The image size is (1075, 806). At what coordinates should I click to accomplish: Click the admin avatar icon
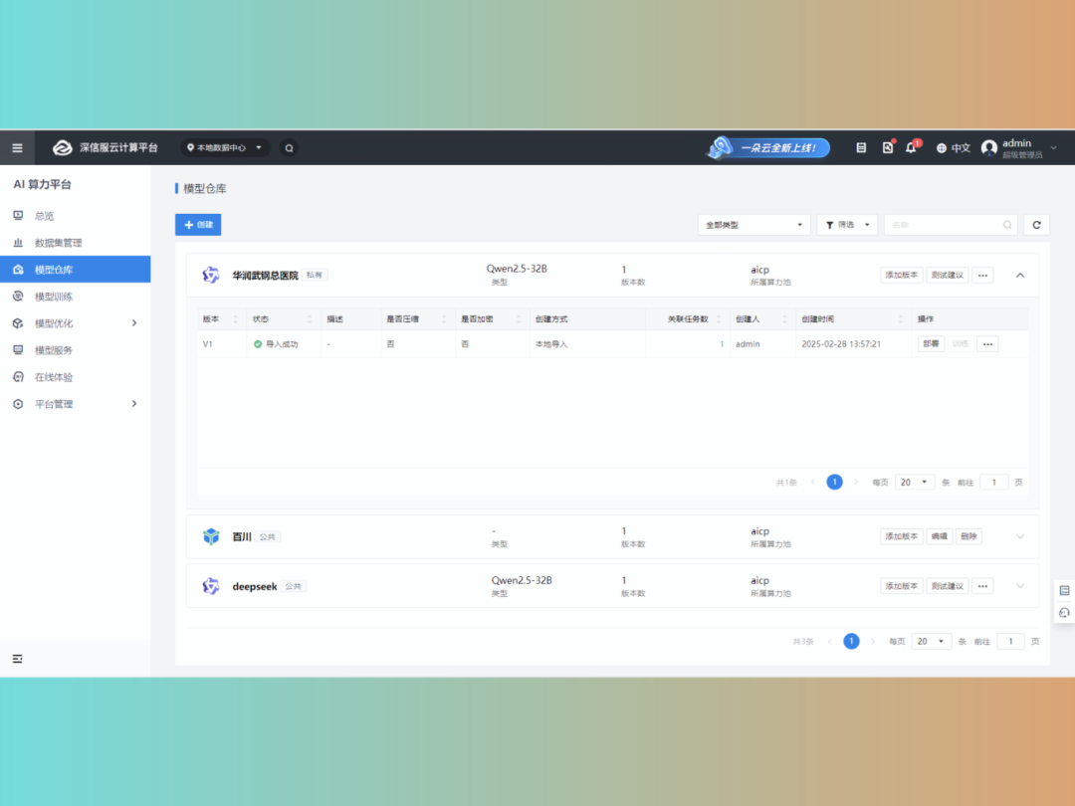click(x=988, y=148)
